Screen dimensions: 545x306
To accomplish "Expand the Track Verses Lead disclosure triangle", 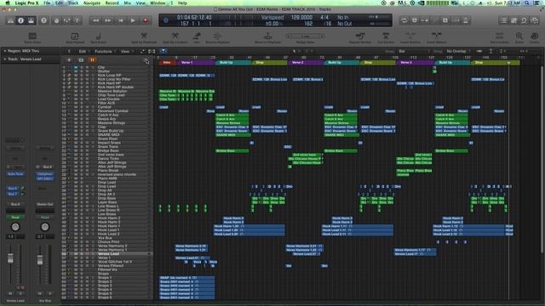I will [5, 59].
